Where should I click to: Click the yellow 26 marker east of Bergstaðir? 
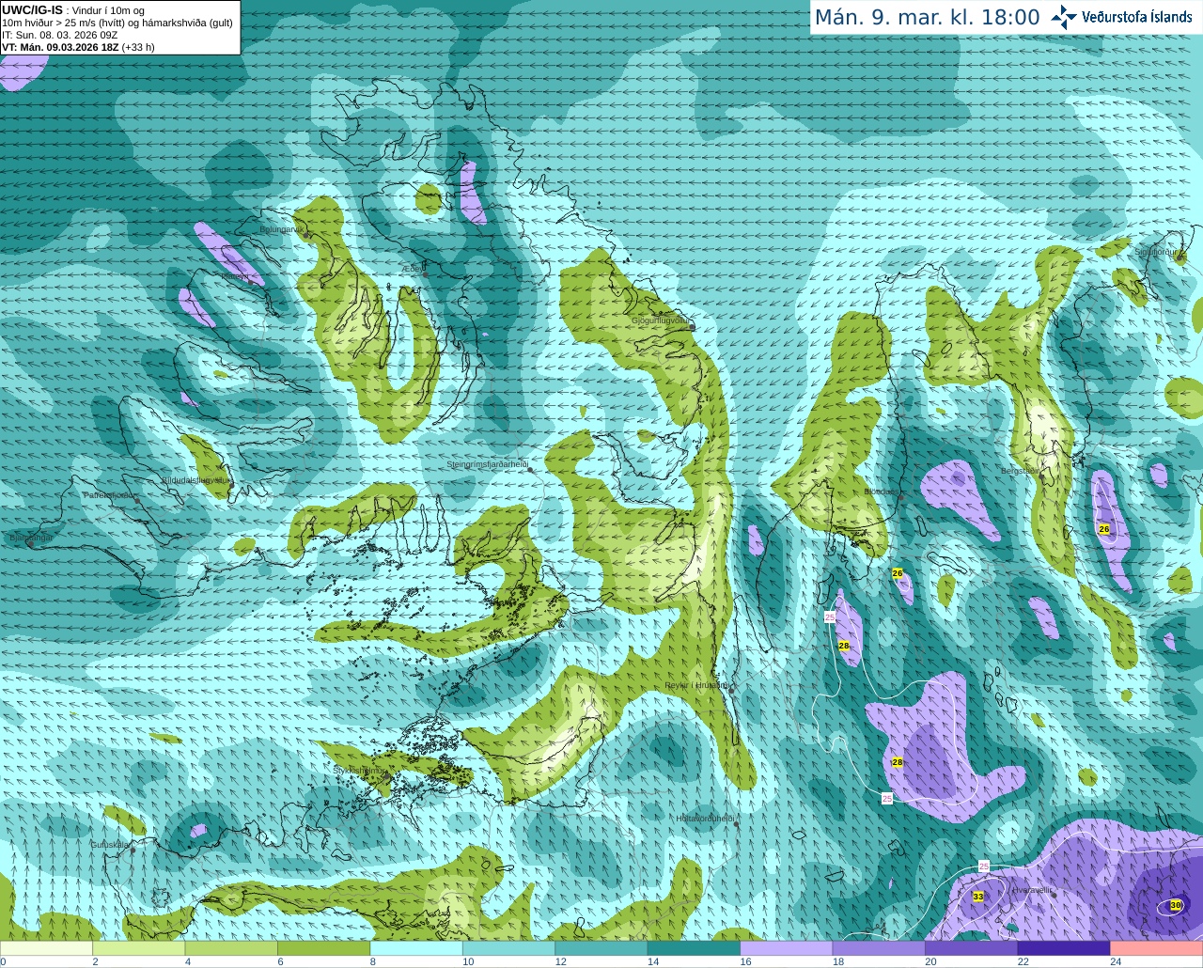click(1104, 529)
